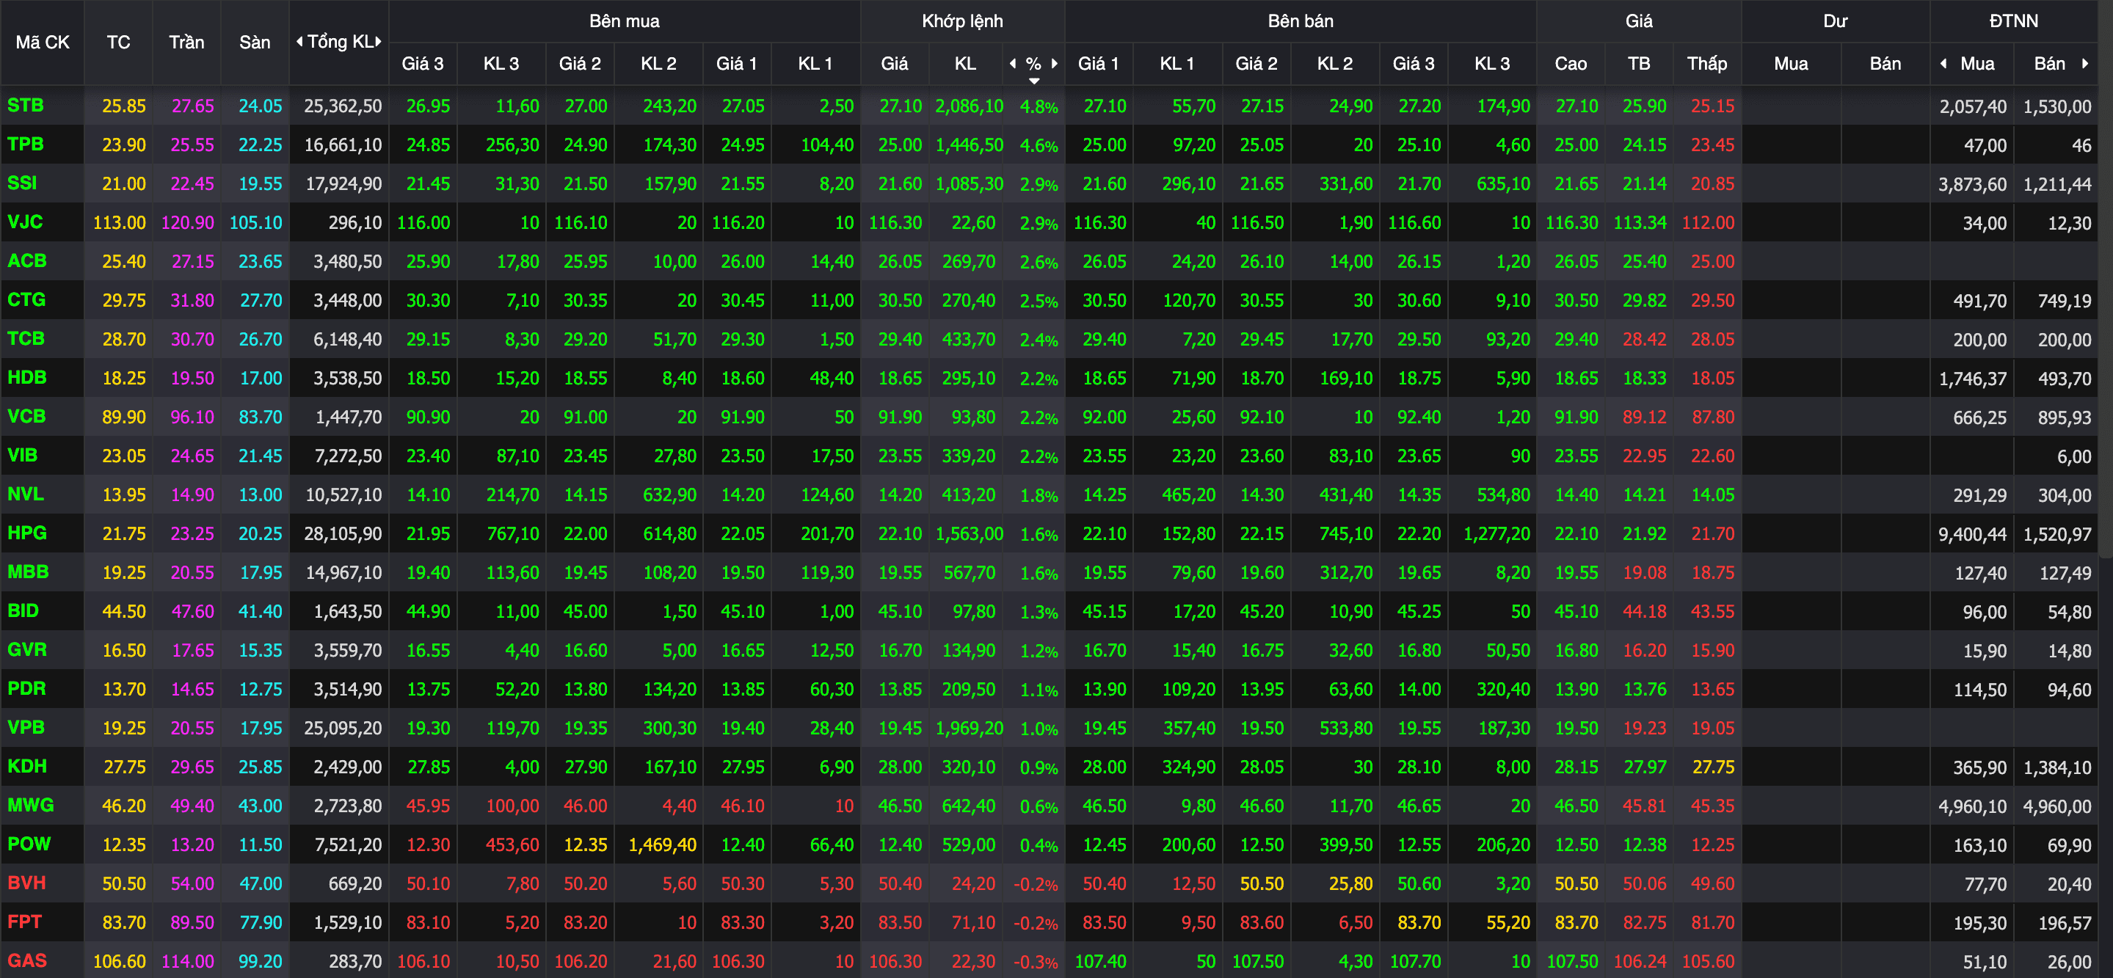
Task: Click Khớp lệnh Giá column header
Action: click(894, 63)
